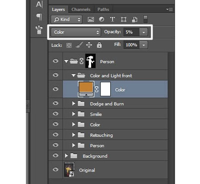Filter layers by type layers icon
Image resolution: width=200 pixels, height=184 pixels.
tap(112, 19)
